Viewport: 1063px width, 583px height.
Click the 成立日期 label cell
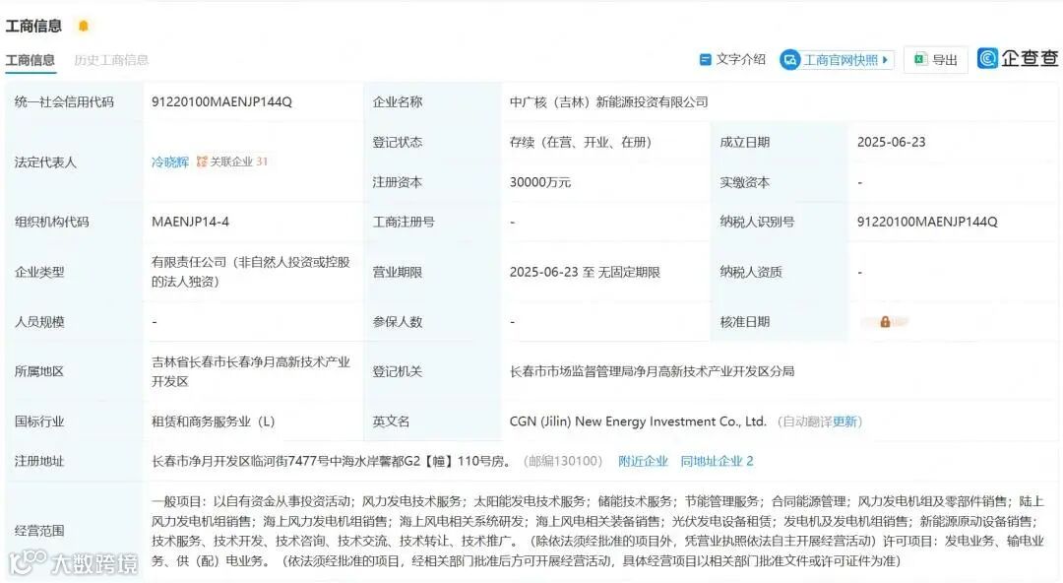(779, 142)
